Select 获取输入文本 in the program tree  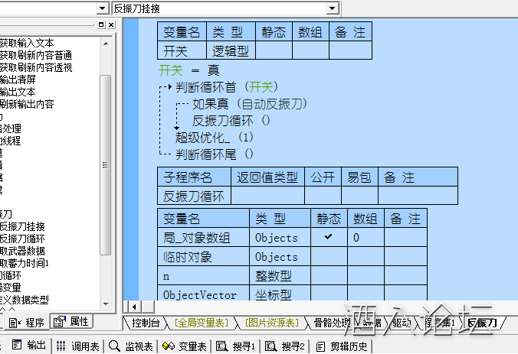26,43
